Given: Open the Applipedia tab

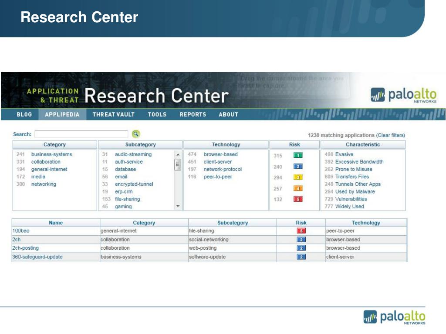Looking at the screenshot, I should tap(62, 114).
